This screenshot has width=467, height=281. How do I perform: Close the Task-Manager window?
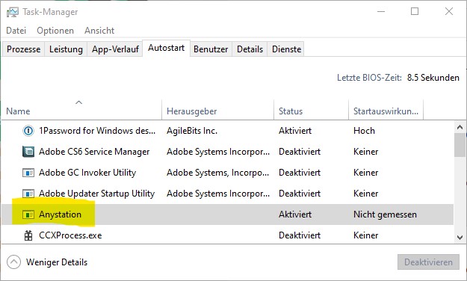coord(449,12)
